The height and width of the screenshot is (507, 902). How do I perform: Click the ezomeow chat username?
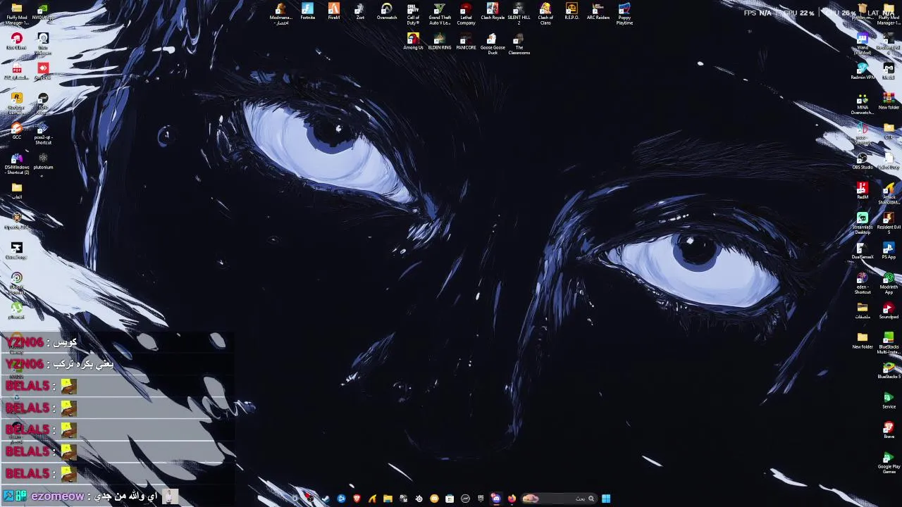coord(58,496)
